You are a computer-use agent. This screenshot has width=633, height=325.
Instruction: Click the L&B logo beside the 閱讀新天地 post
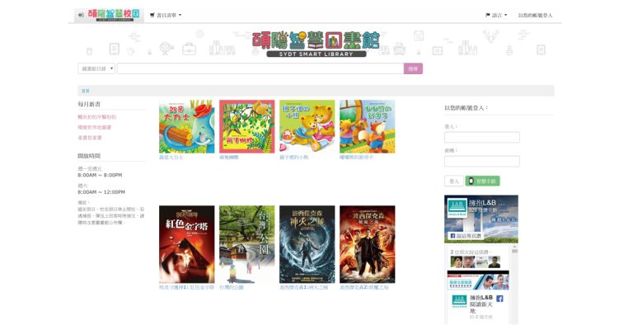coord(459,302)
